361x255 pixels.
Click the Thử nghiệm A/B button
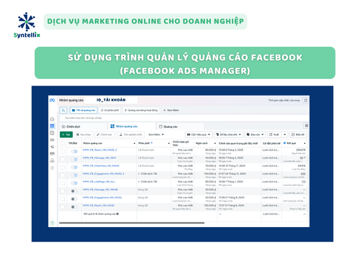point(131,135)
